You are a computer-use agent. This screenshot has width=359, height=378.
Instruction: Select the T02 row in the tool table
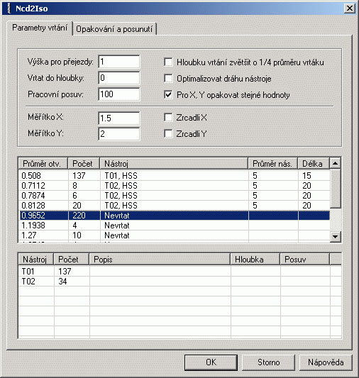coord(179,282)
